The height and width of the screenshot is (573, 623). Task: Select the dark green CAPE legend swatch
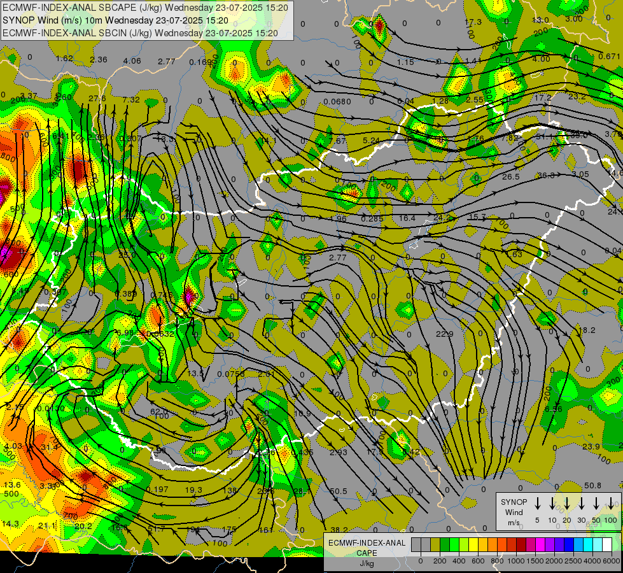[x=445, y=544]
